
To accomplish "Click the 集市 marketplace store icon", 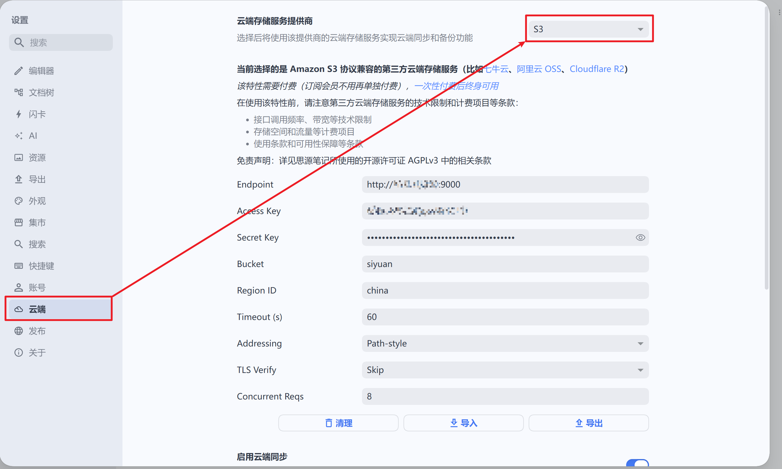I will (19, 222).
